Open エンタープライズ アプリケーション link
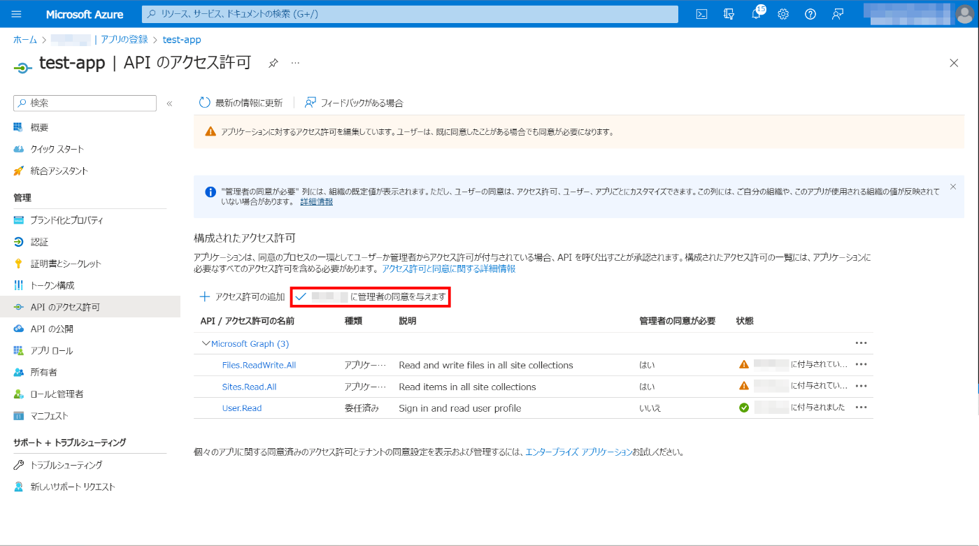This screenshot has height=546, width=979. tap(578, 452)
